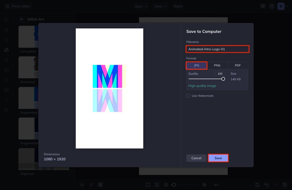Select the Effects sparkle sidebar icon
This screenshot has height=190, width=292.
(6, 50)
